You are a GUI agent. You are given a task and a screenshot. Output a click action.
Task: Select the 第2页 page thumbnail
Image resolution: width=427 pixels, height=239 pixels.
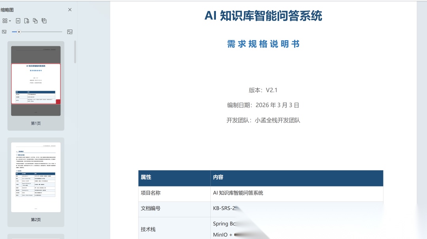pyautogui.click(x=36, y=177)
